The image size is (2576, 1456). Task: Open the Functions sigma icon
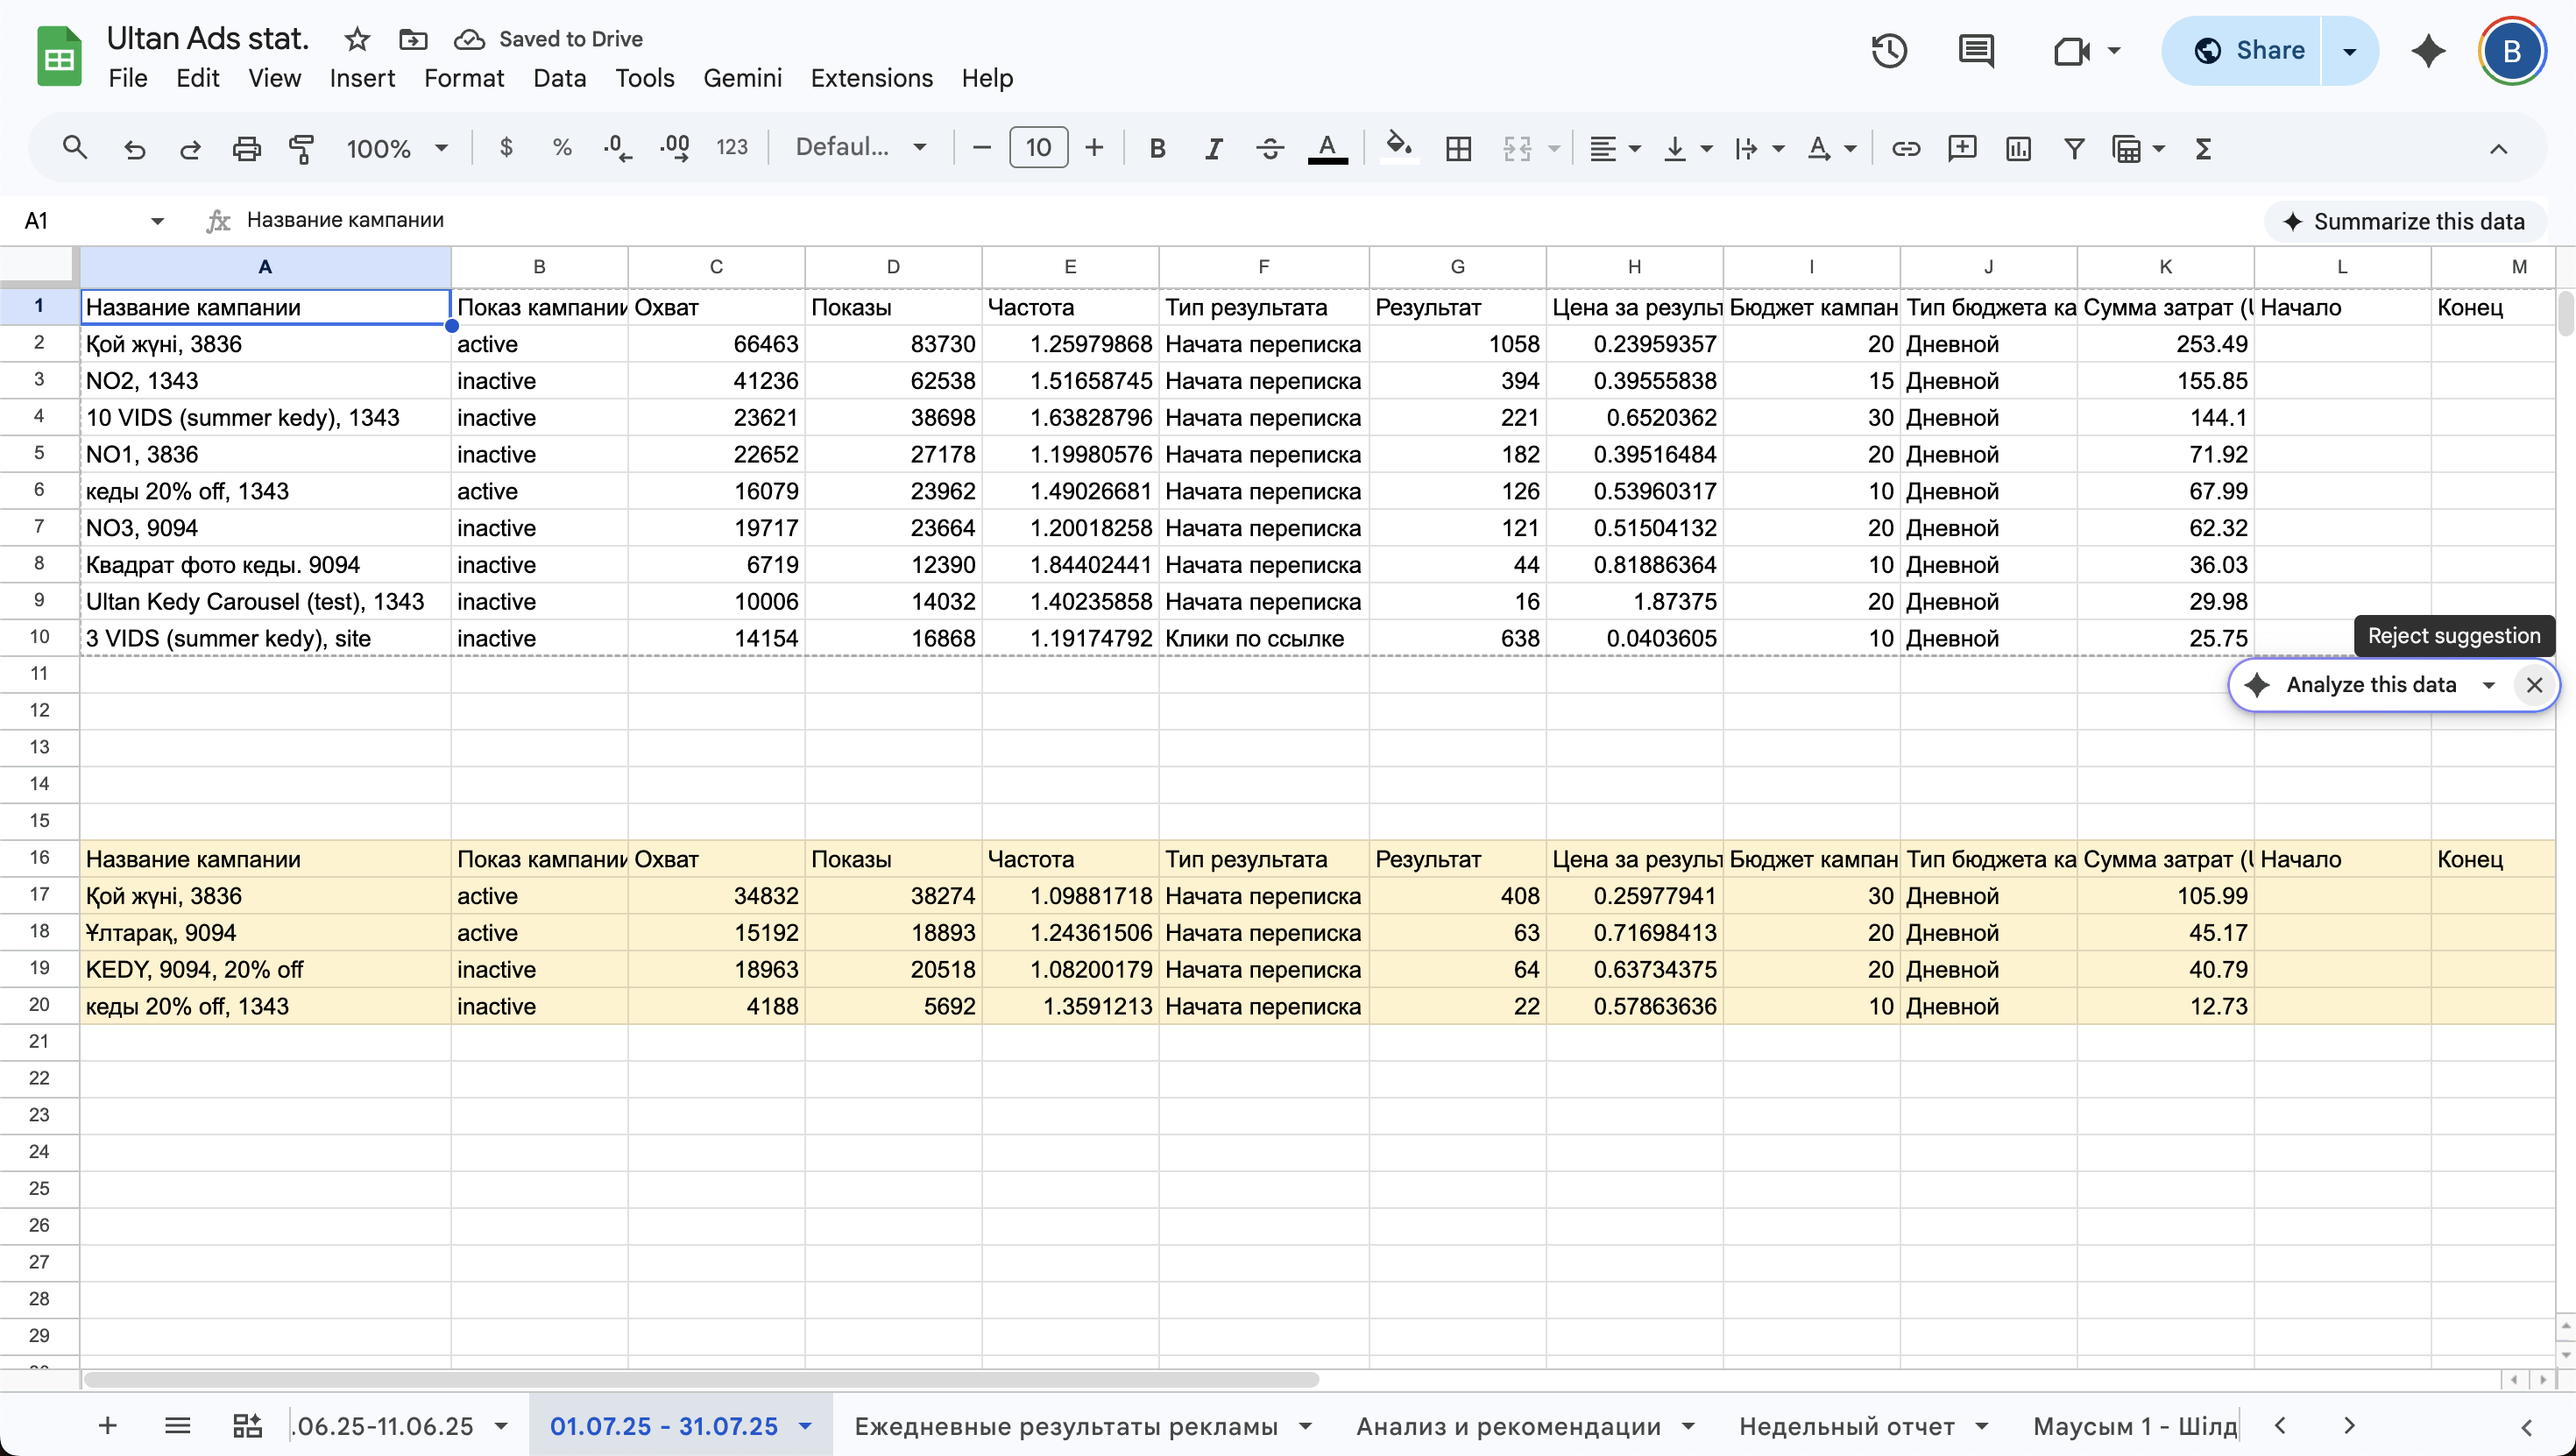pos(2203,148)
